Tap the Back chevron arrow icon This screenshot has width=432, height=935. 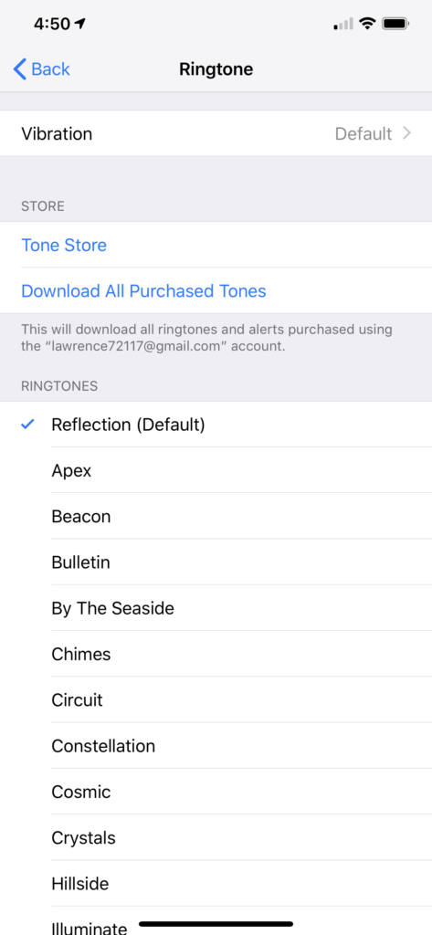20,69
